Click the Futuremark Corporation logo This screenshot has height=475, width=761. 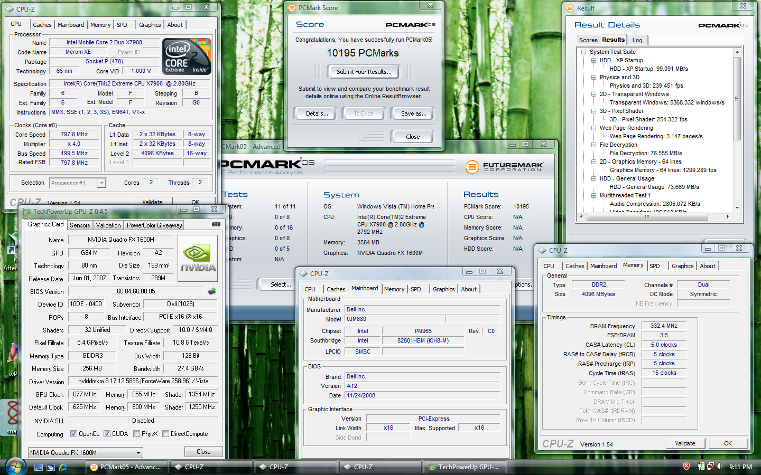pyautogui.click(x=504, y=167)
